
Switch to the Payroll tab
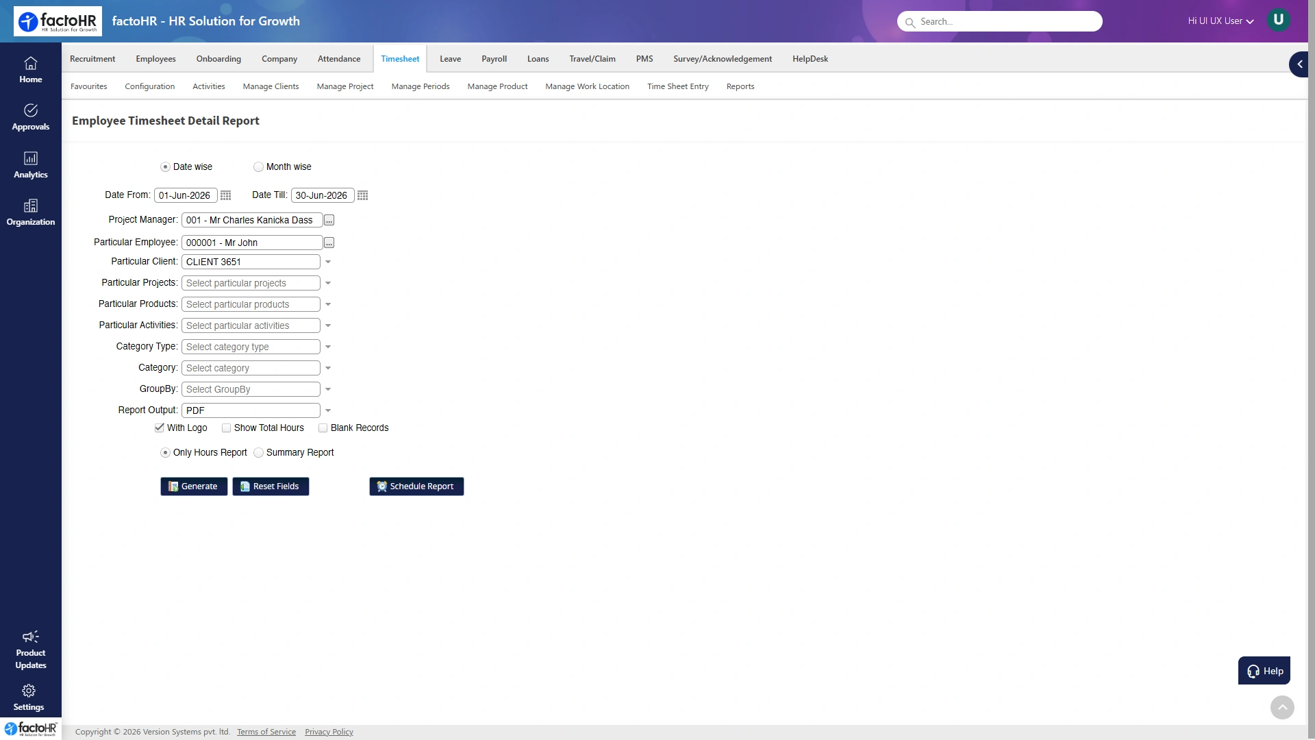494,59
